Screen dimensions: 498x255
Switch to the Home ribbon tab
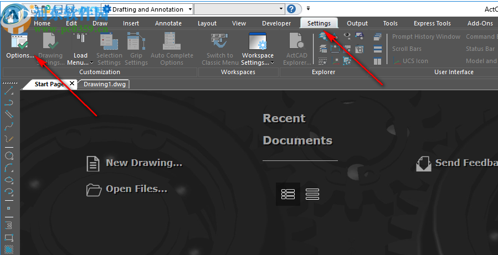point(42,23)
